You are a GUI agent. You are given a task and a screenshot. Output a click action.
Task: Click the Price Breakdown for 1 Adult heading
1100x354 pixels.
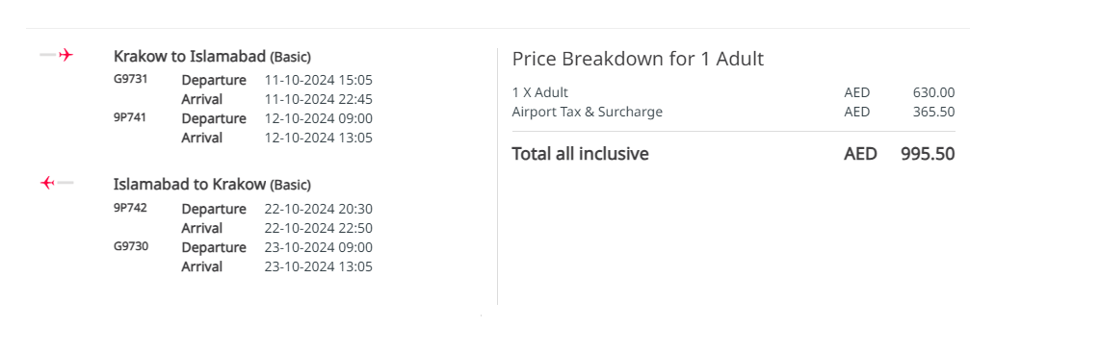[x=638, y=59]
